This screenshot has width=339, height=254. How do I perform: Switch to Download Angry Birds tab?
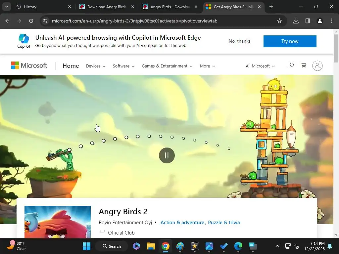[107, 7]
